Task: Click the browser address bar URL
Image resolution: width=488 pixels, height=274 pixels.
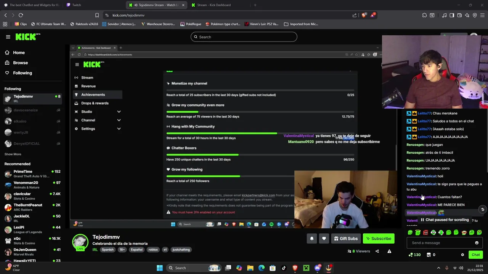Action: click(128, 15)
